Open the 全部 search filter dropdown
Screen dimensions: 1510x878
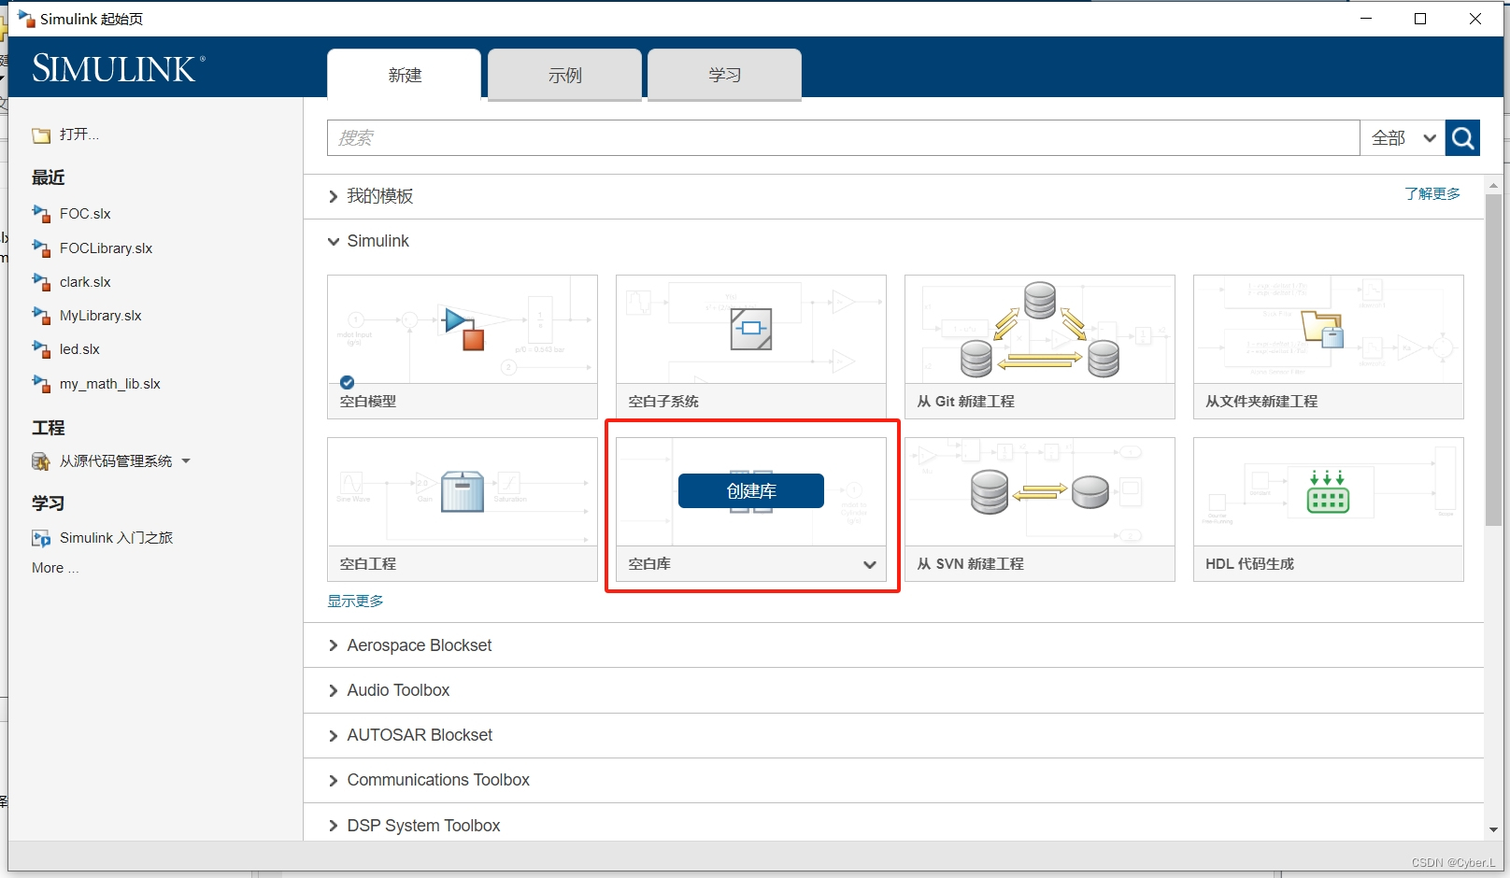tap(1403, 138)
